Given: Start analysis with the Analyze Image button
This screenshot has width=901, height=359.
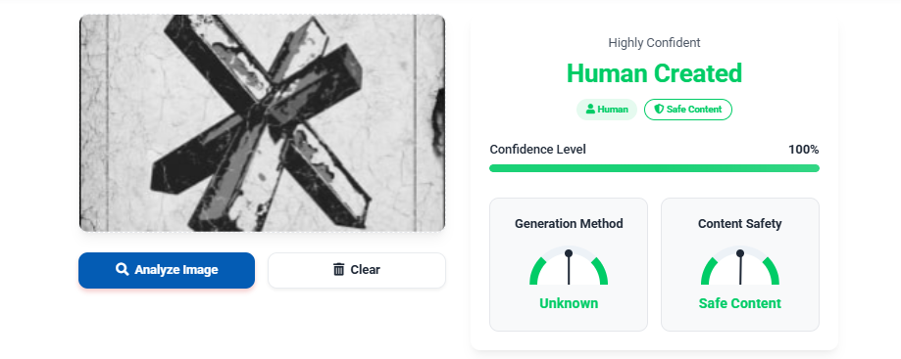Looking at the screenshot, I should (x=167, y=270).
